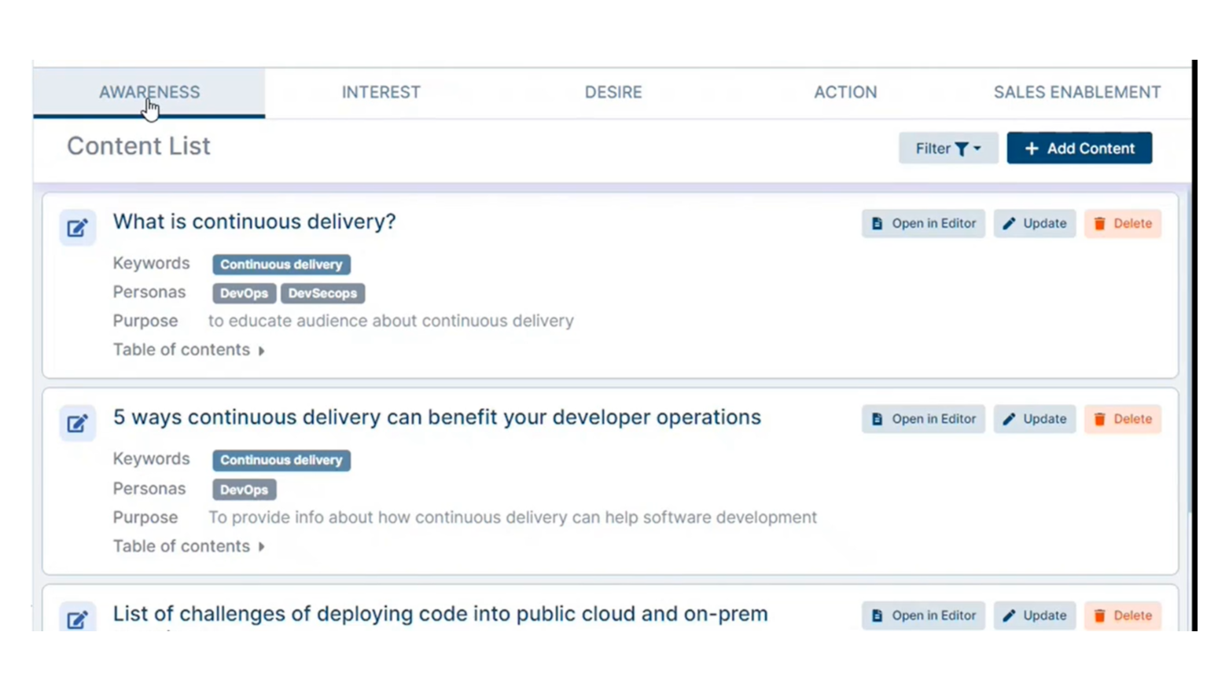Image resolution: width=1229 pixels, height=691 pixels.
Task: Click edit icon beside 'What is continuous delivery?'
Action: pos(77,228)
